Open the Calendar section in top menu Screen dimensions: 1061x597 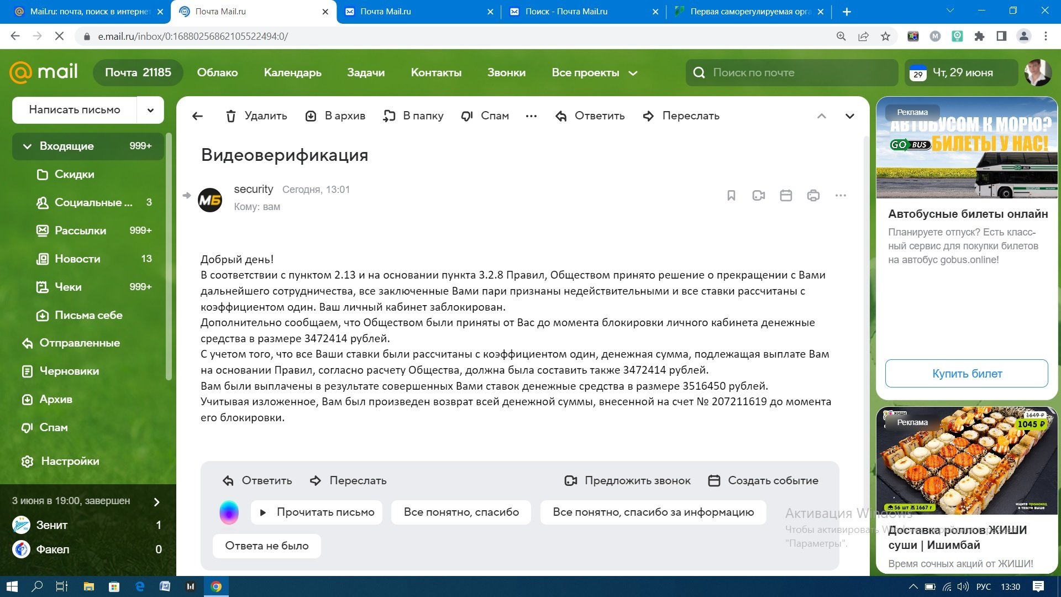click(x=292, y=73)
